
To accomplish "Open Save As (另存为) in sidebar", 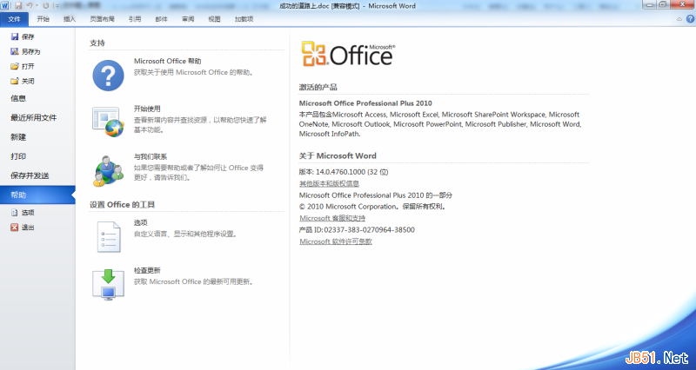I will tap(25, 51).
